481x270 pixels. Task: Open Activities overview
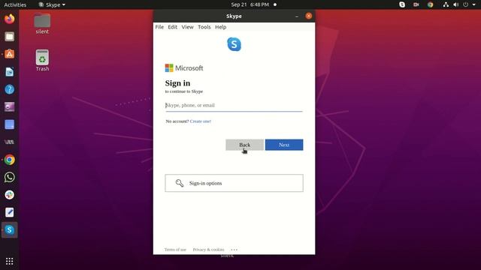pyautogui.click(x=15, y=4)
